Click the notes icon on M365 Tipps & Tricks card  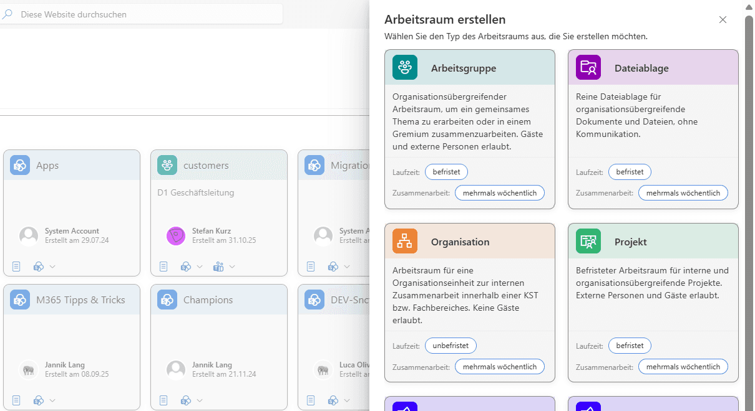16,400
